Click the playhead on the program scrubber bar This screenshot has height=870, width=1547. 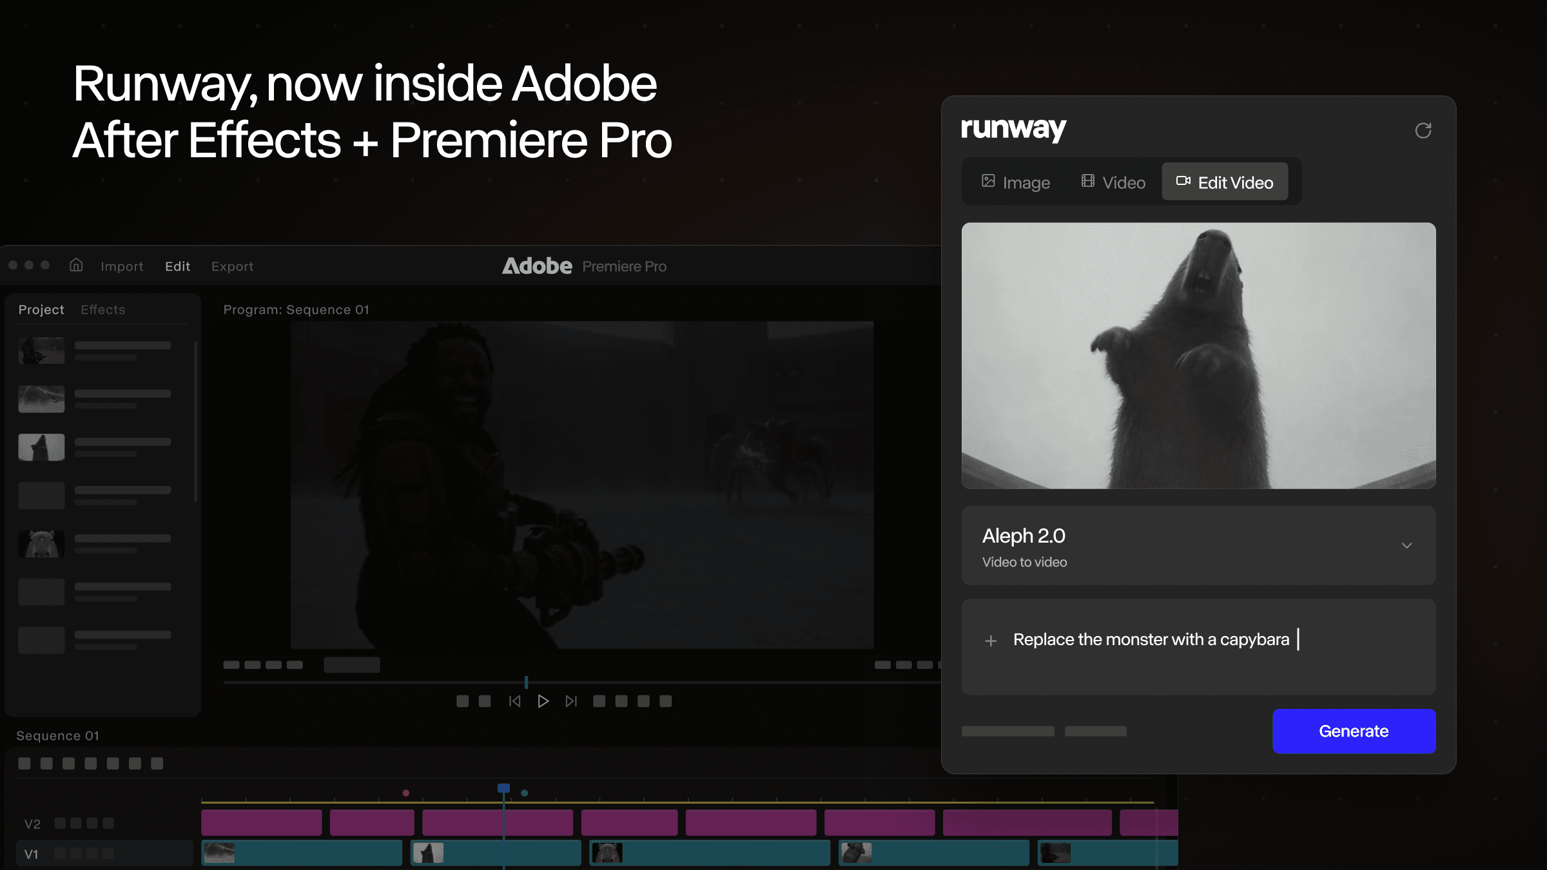click(x=526, y=682)
